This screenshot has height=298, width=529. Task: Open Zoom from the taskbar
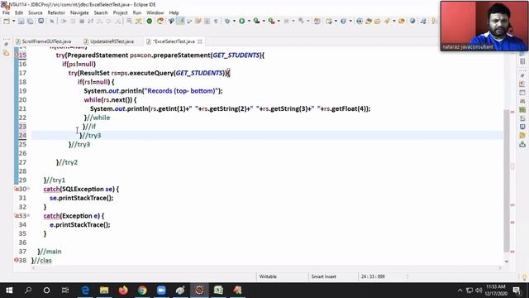coord(161,291)
